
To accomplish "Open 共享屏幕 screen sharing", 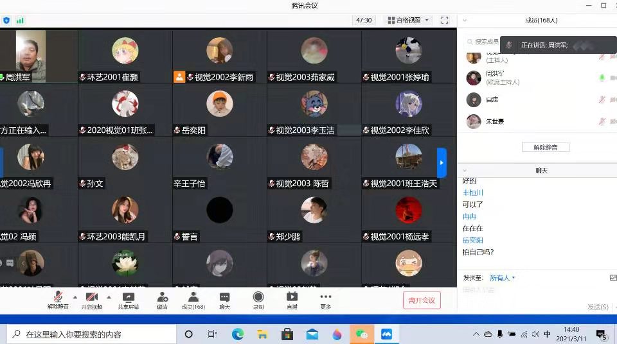I will 128,298.
